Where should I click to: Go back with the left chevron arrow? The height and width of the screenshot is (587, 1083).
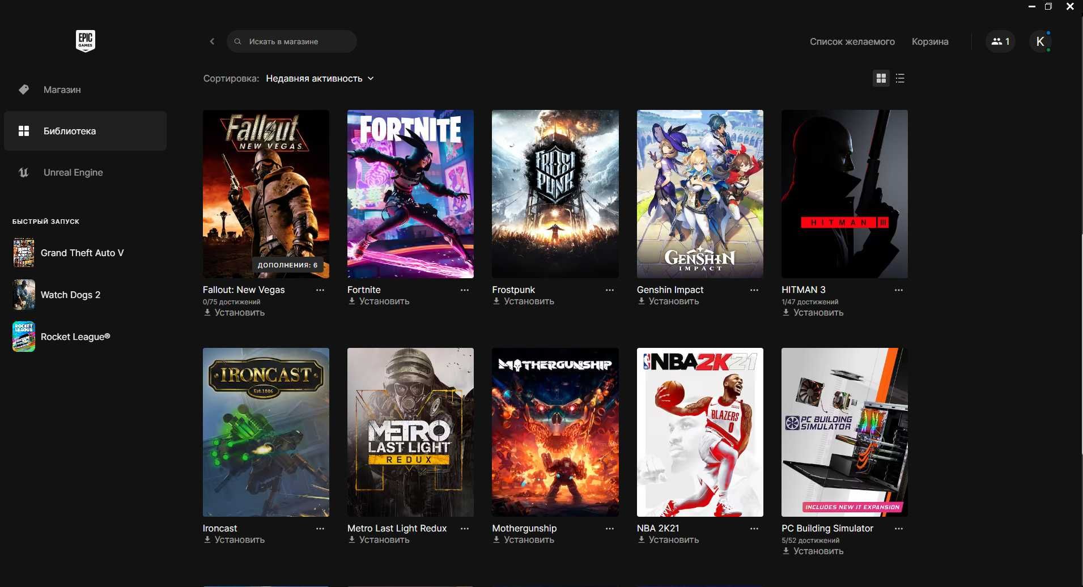[x=212, y=41]
